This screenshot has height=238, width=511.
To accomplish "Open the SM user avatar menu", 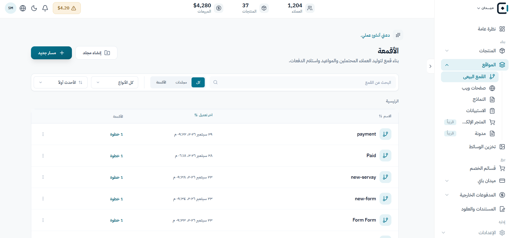I will [x=11, y=8].
